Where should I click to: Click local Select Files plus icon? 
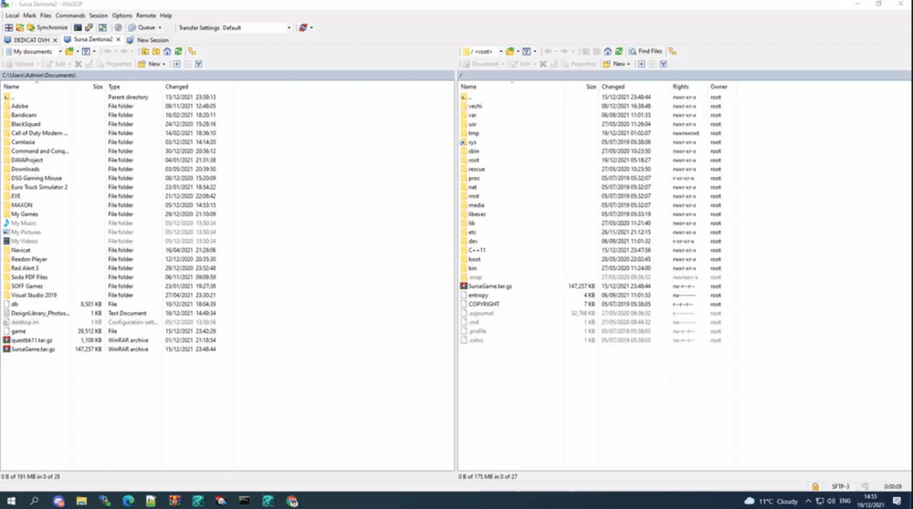[x=176, y=64]
